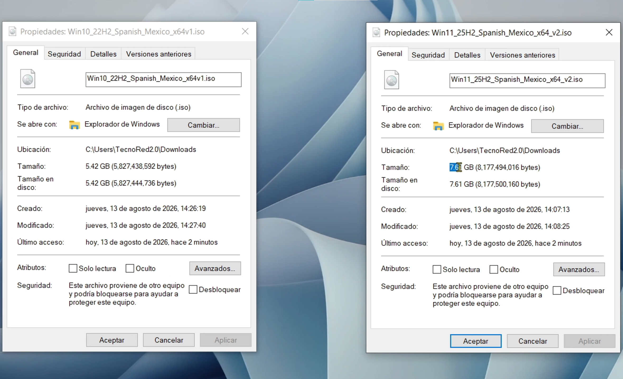Click the Win11_25H2 file name field
This screenshot has height=379, width=623.
[x=527, y=80]
